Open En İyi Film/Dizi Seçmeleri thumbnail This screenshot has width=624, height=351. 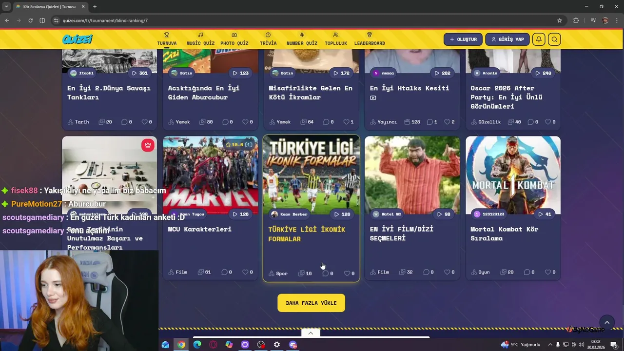pos(412,175)
